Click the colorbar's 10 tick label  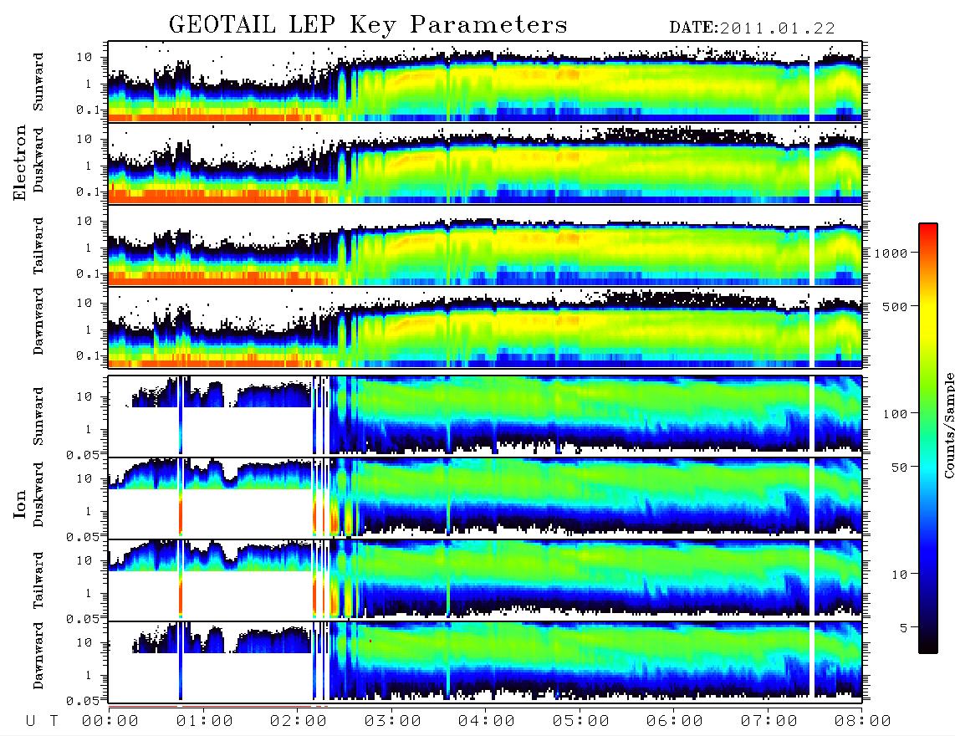coord(900,575)
